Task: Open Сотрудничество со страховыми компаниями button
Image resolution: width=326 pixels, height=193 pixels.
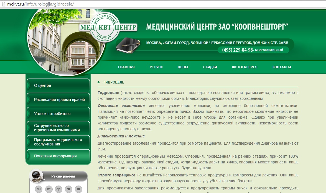Action: [58, 128]
